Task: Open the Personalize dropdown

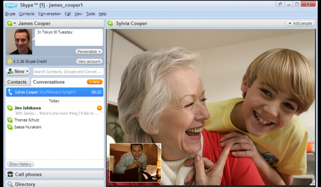Action: point(89,51)
